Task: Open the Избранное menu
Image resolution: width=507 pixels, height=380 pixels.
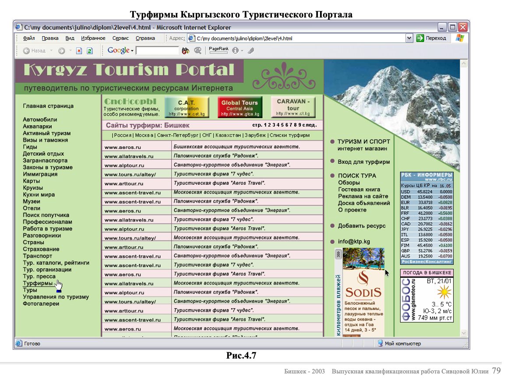Action: (93, 38)
